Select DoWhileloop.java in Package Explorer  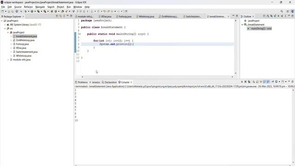[x=25, y=40]
